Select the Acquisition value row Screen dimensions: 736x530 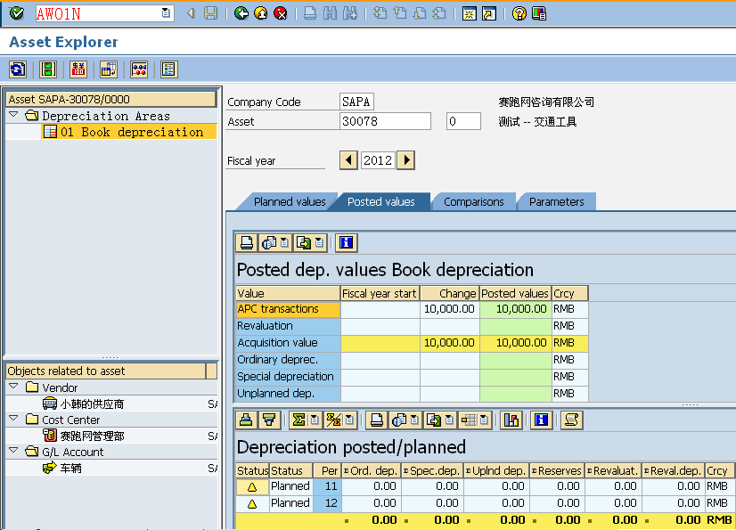point(412,343)
